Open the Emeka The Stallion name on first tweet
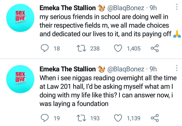This screenshot has height=126, width=182. click(68, 8)
